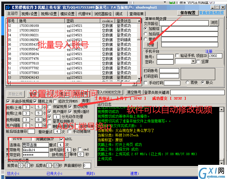227x179 pixels.
Task: Click the 文件路径 input field
Action: point(184,23)
